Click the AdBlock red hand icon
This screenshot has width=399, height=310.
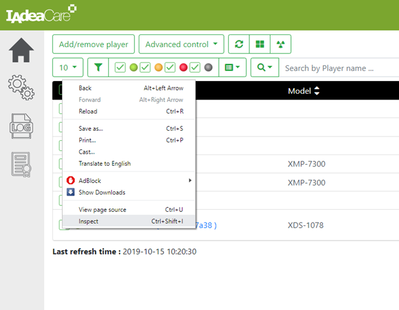tap(70, 181)
